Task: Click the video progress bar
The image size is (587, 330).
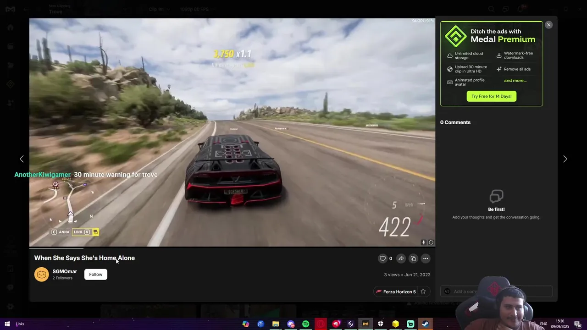Action: click(x=232, y=247)
